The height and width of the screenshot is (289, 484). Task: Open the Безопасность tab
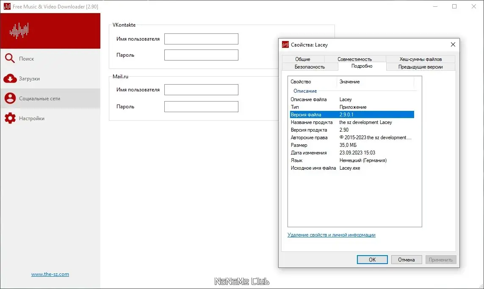[x=310, y=66]
